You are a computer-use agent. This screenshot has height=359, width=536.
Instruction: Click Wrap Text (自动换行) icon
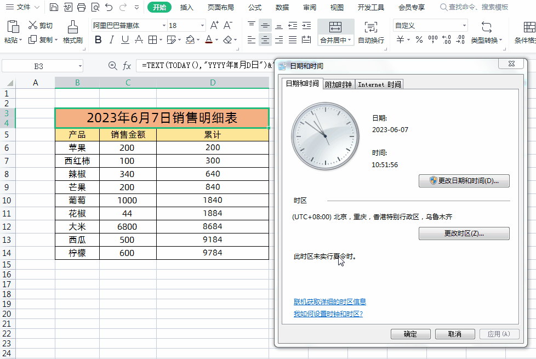tap(371, 27)
